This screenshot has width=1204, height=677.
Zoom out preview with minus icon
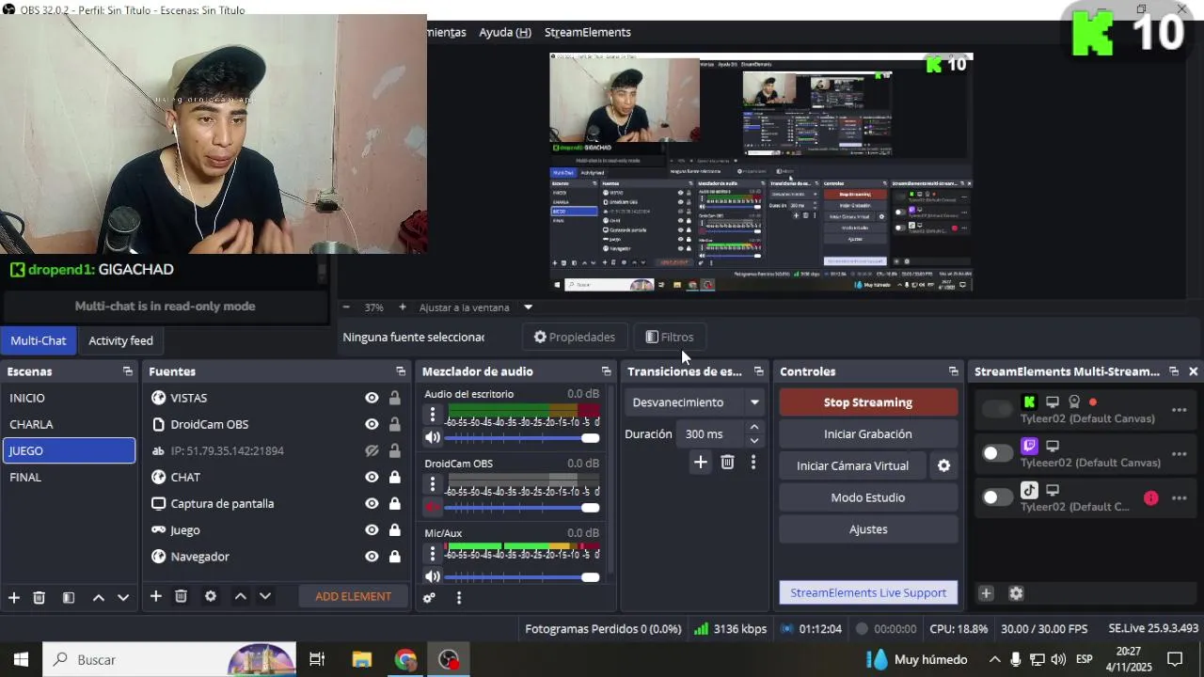346,307
